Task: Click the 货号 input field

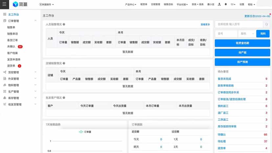Action: tap(226, 33)
